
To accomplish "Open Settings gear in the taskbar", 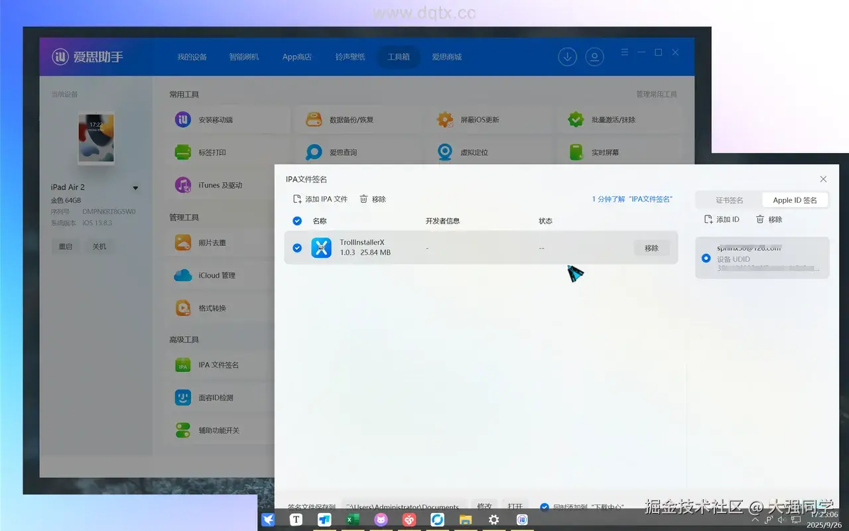I will tap(494, 520).
